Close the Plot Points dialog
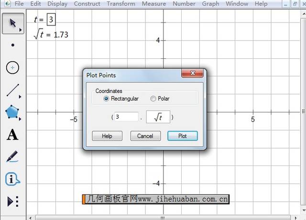 pos(193,74)
